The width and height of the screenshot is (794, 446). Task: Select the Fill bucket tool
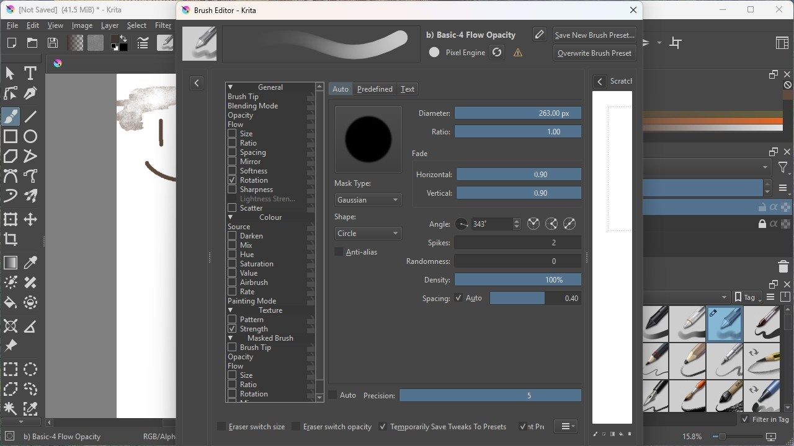[x=11, y=302]
